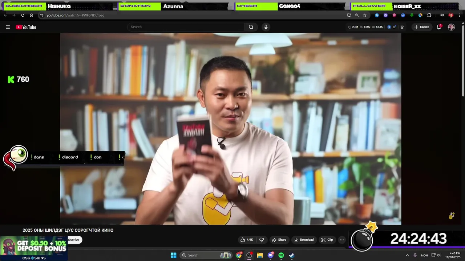Share the video

click(x=279, y=240)
